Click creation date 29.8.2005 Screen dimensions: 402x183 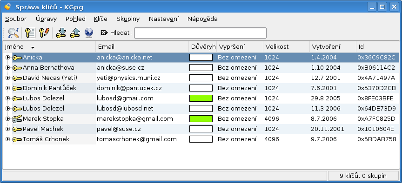[326, 98]
